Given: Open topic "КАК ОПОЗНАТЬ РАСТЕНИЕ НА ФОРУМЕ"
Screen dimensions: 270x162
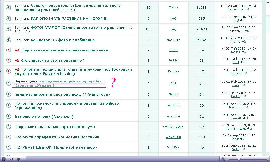Looking at the screenshot, I should click(68, 19).
